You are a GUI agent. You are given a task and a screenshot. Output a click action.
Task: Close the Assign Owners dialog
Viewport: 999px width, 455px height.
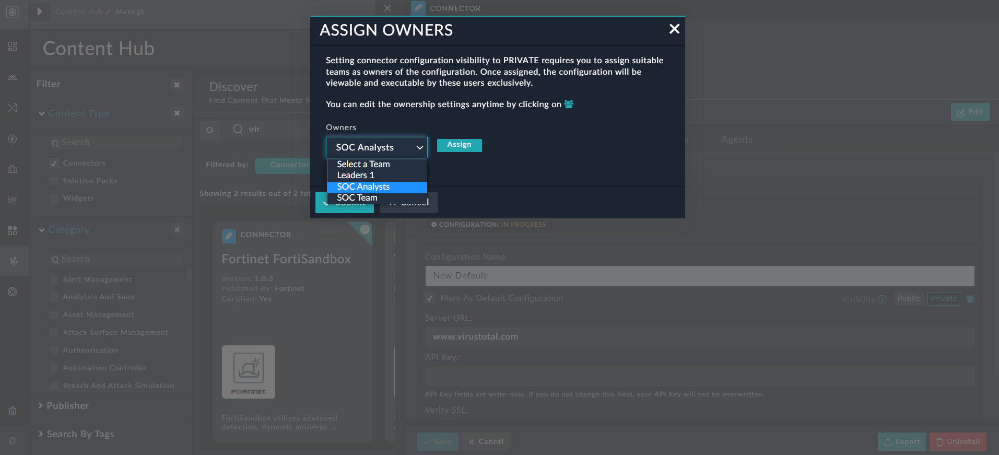point(674,29)
